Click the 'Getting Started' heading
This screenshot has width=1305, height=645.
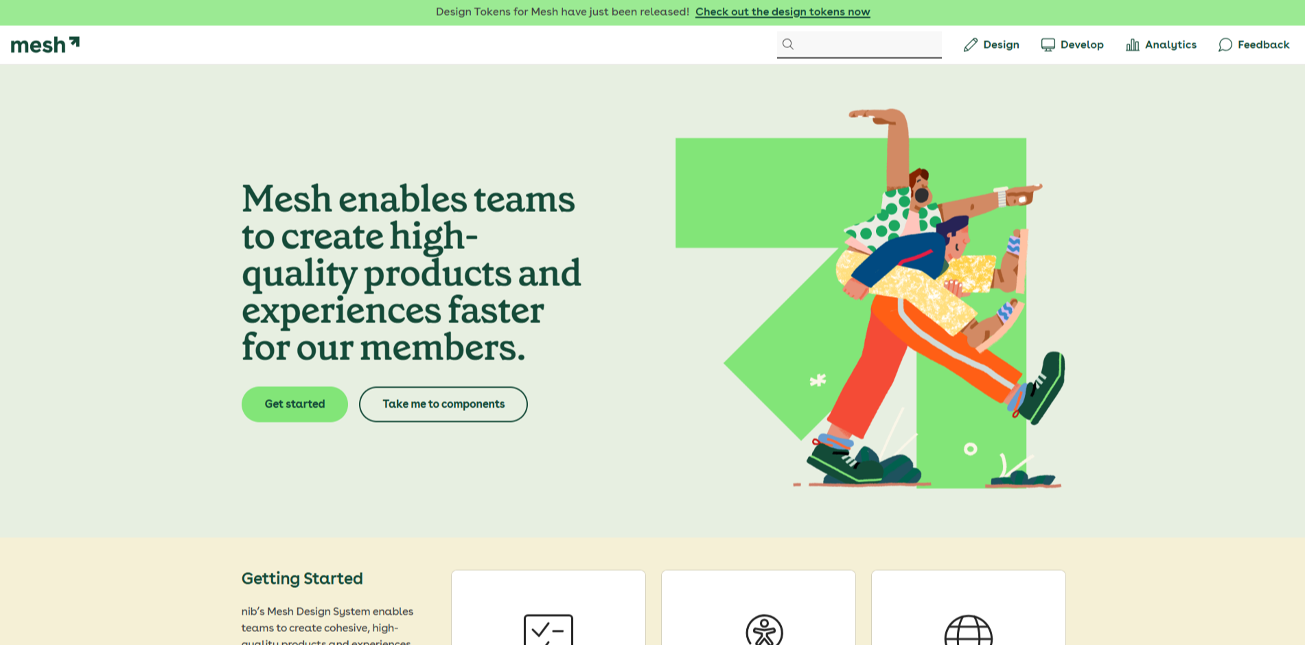(302, 578)
